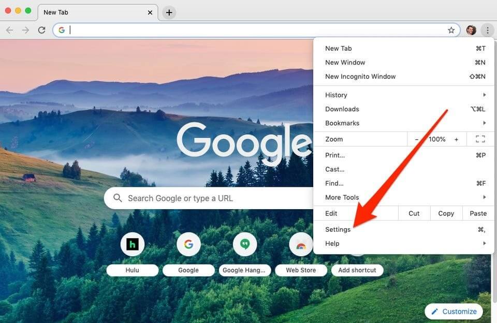Open the user profile avatar
The image size is (497, 323).
(x=471, y=30)
